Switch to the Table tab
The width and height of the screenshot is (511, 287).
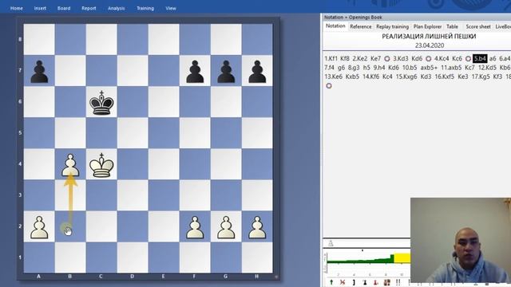point(452,26)
